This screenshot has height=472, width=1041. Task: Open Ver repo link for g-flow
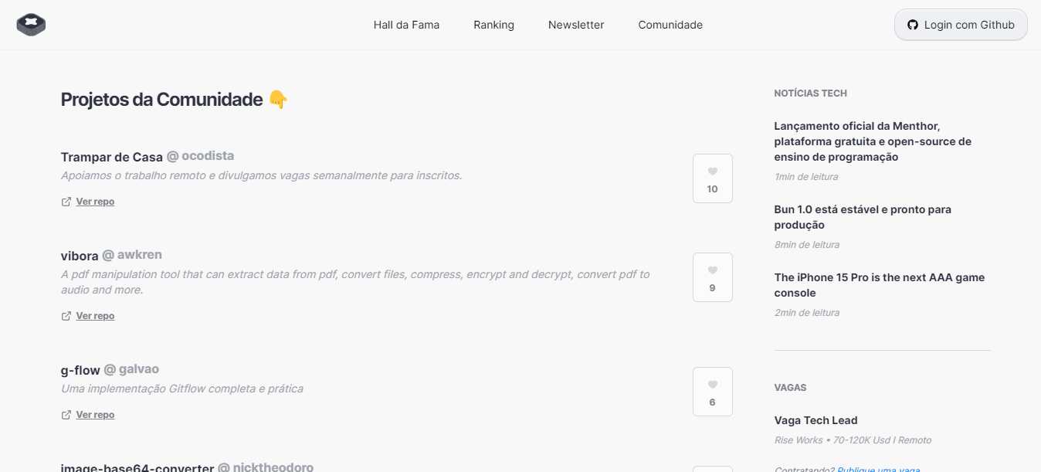[95, 415]
